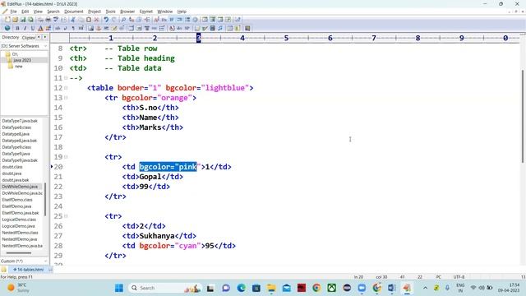Apply Underline from HTML toolbar
This screenshot has height=296, width=526.
coord(33,29)
